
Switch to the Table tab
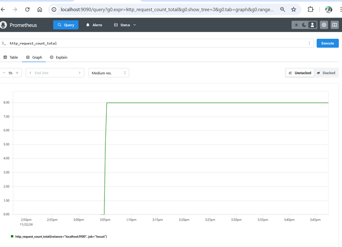tap(11, 57)
